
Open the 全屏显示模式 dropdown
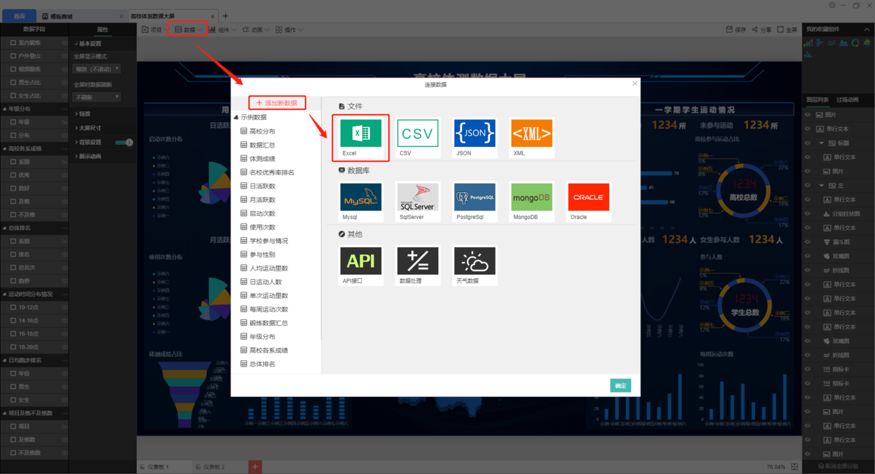tap(97, 69)
